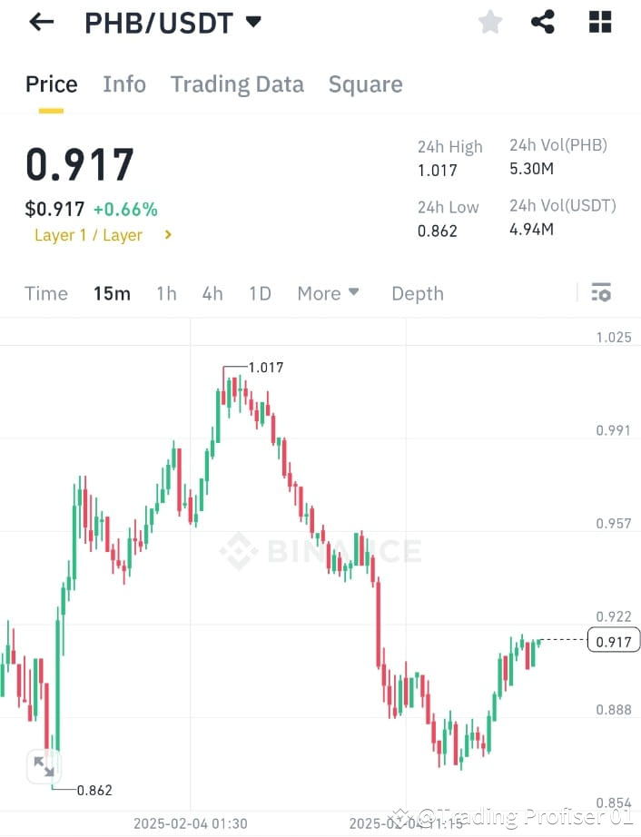Open chart settings icon beside Depth
The height and width of the screenshot is (837, 641).
601,292
